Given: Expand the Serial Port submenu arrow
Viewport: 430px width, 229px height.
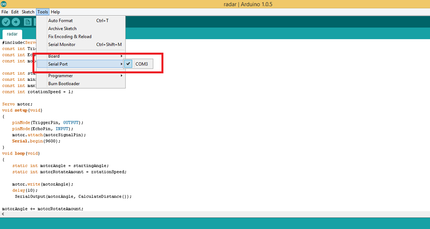Looking at the screenshot, I should 122,64.
